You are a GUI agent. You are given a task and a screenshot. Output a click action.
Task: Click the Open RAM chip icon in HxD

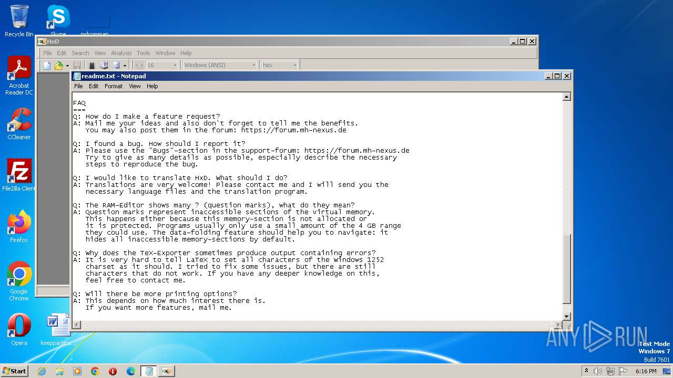92,65
